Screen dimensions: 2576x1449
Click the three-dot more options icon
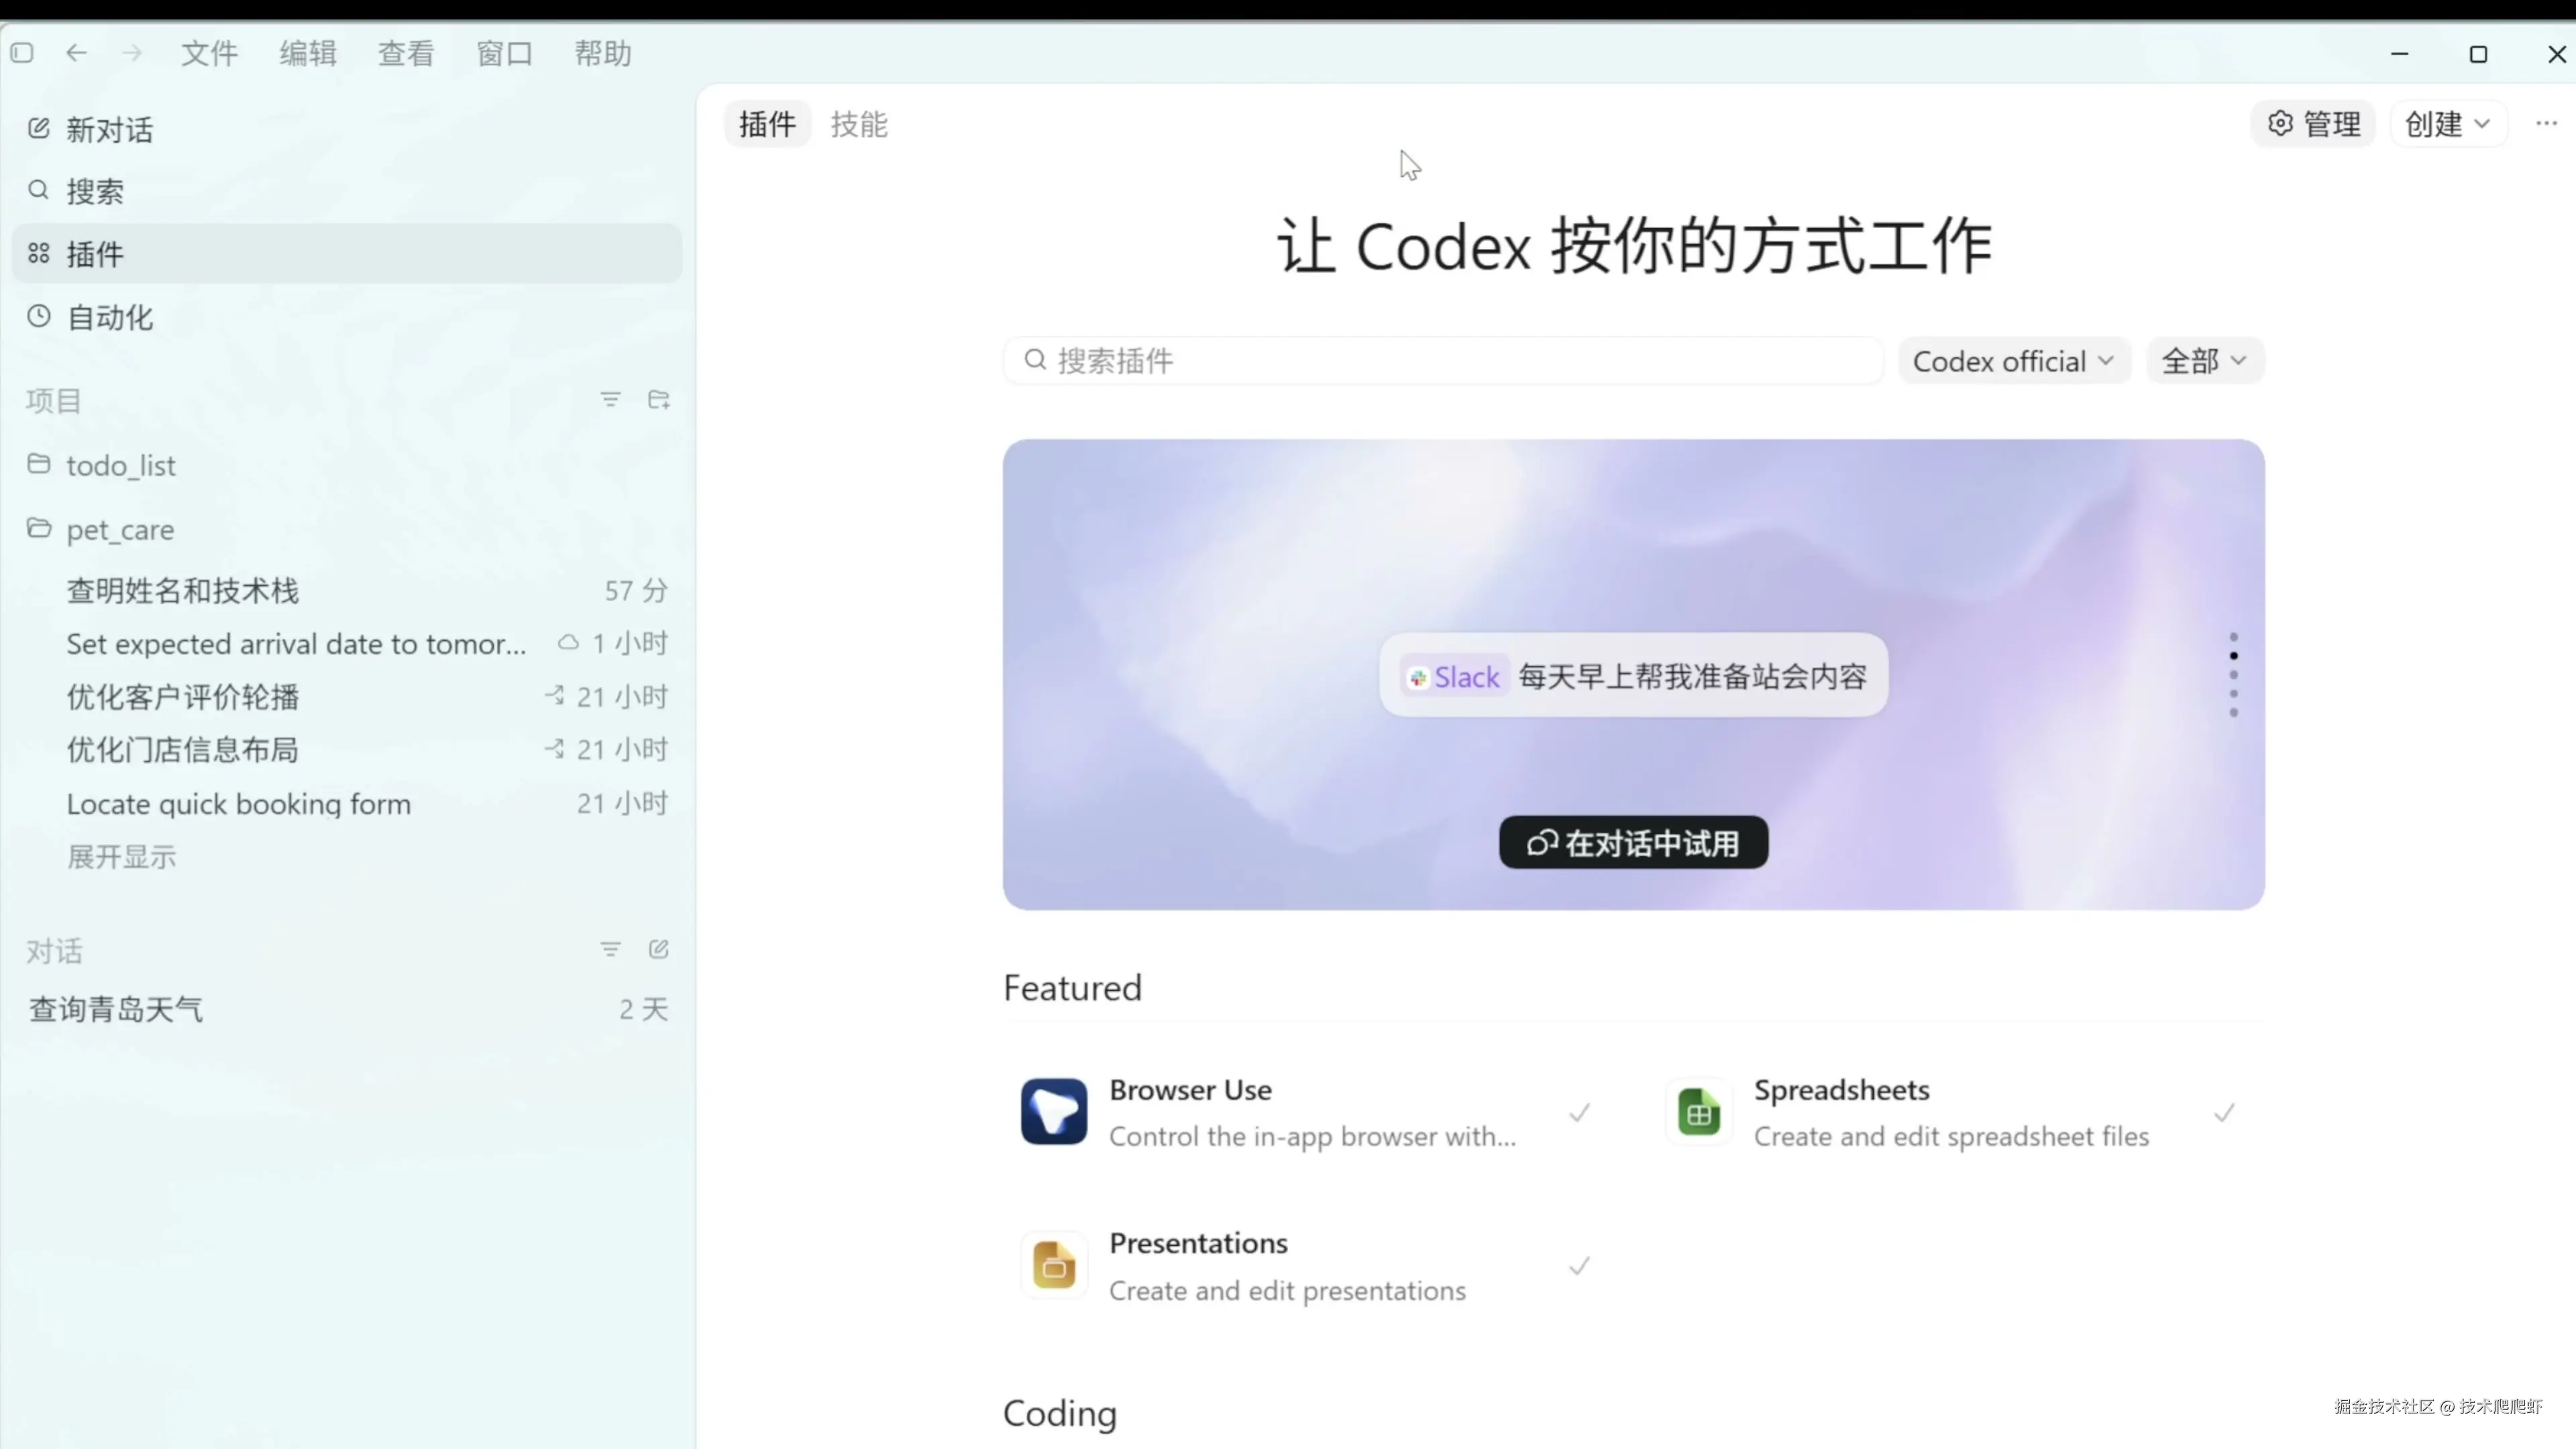2546,124
